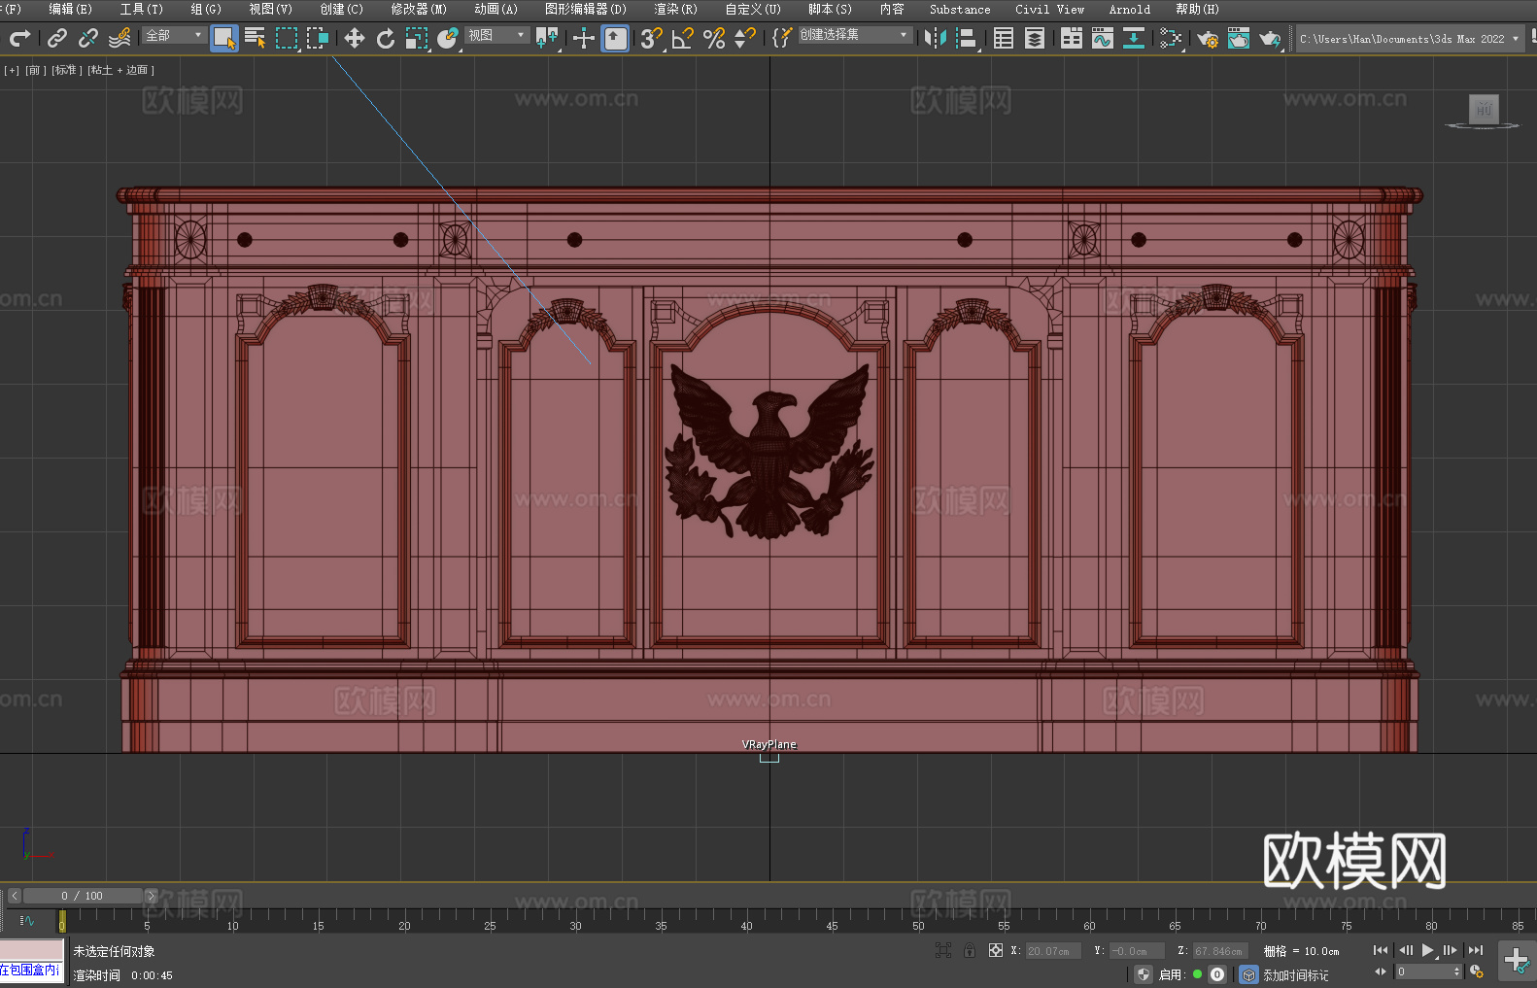Choose the Bind to Space Warp tool

click(120, 38)
